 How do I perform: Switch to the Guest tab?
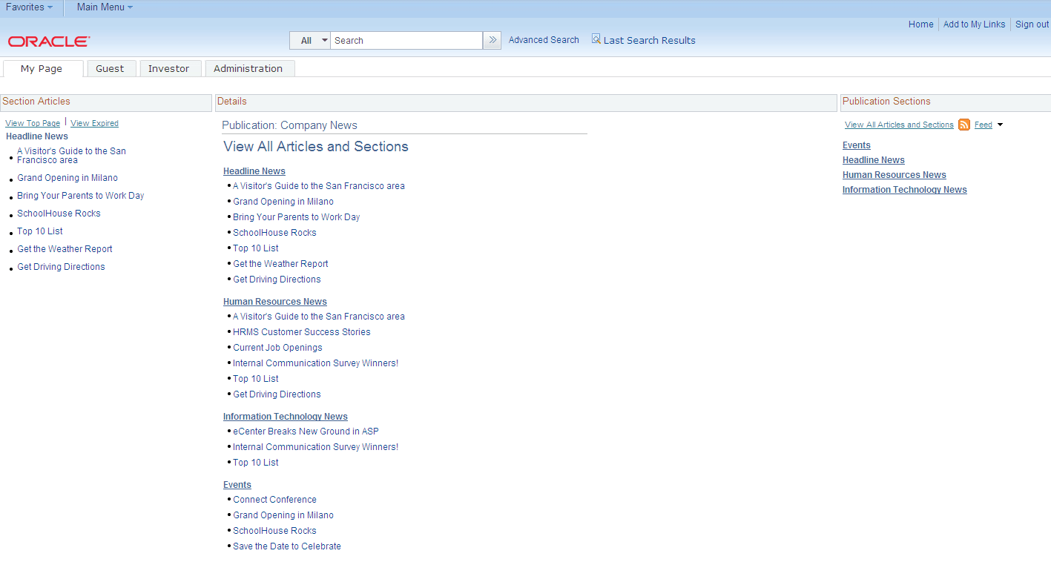coord(111,67)
